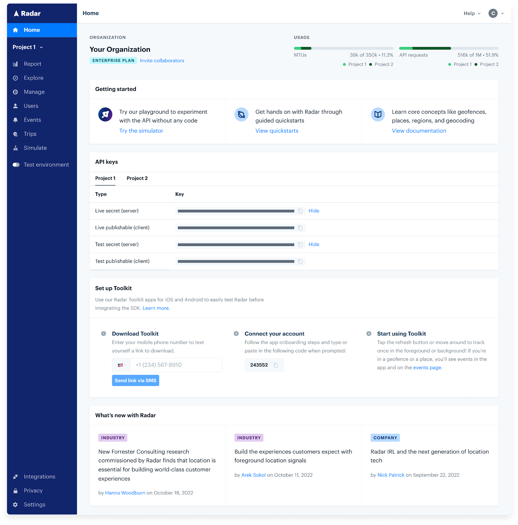Open the Radar IRL article
The height and width of the screenshot is (525, 518).
point(430,456)
